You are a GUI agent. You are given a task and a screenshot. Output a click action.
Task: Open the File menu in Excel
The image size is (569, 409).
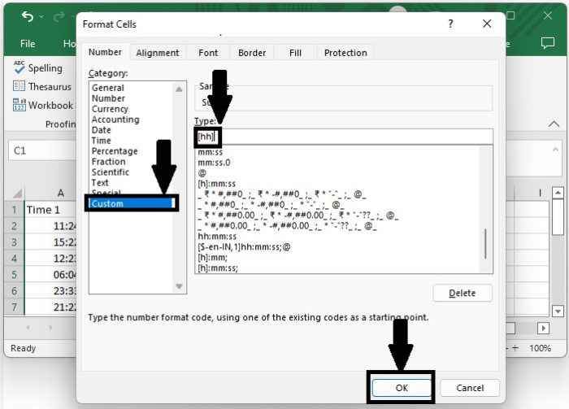[28, 44]
